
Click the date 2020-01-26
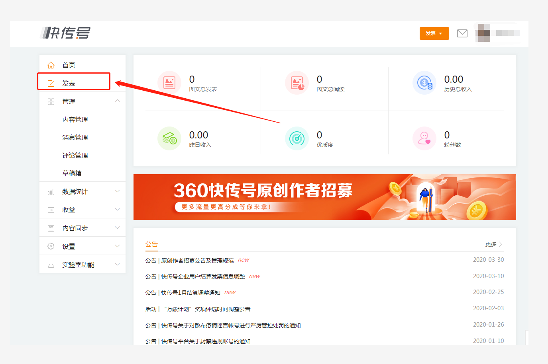click(489, 325)
